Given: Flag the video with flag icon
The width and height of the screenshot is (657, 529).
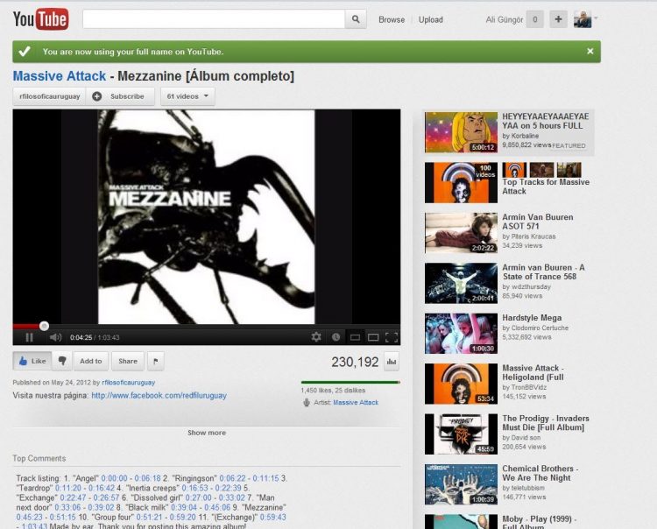Looking at the screenshot, I should coord(155,361).
